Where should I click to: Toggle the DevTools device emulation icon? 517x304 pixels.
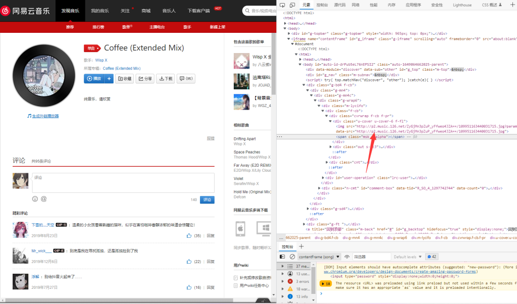[x=292, y=5]
